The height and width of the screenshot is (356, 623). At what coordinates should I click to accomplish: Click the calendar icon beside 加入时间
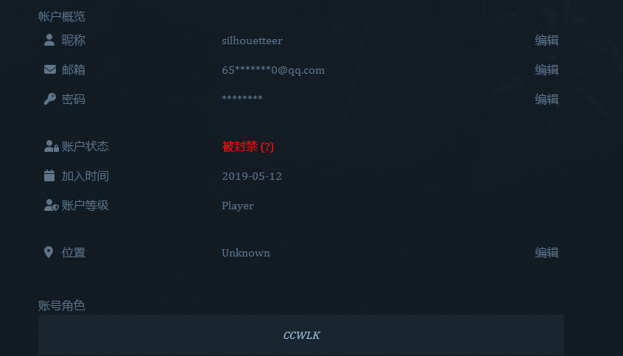[49, 175]
